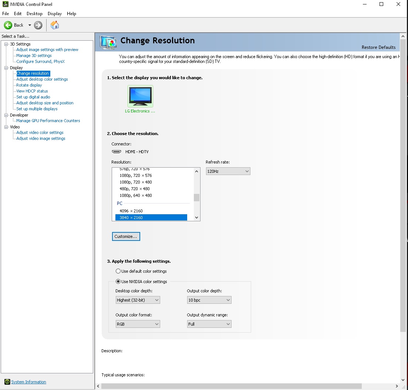Click resolution list scroll up arrow
The height and width of the screenshot is (390, 408).
coord(196,171)
